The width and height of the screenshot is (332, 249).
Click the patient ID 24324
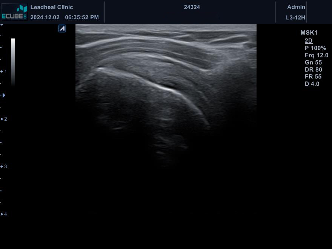pyautogui.click(x=192, y=7)
